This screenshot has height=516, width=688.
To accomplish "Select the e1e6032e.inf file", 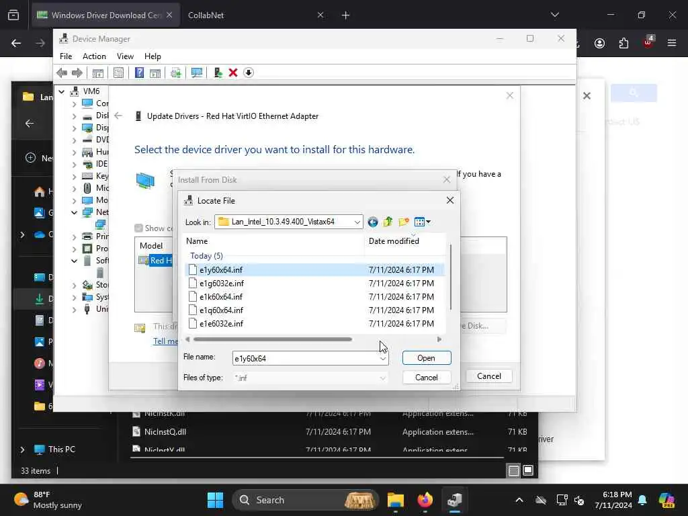I will pyautogui.click(x=221, y=324).
